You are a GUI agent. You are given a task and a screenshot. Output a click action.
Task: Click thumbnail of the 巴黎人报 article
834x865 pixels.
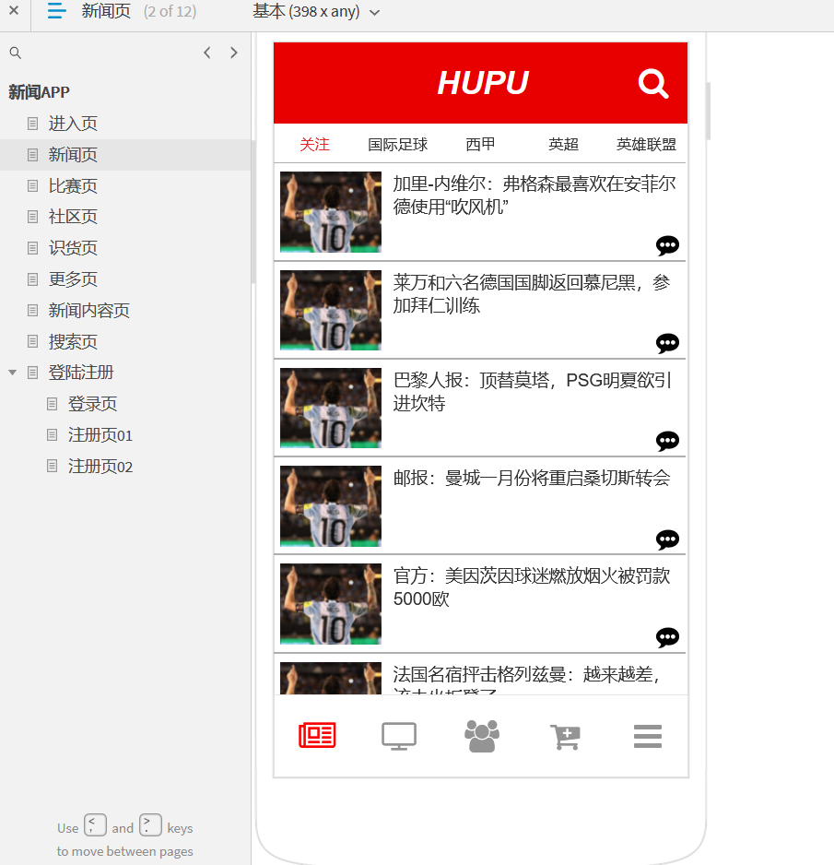point(331,409)
